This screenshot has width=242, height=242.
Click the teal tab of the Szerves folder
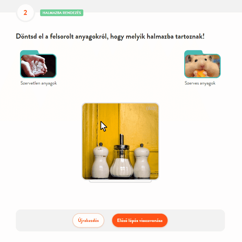click(x=193, y=52)
